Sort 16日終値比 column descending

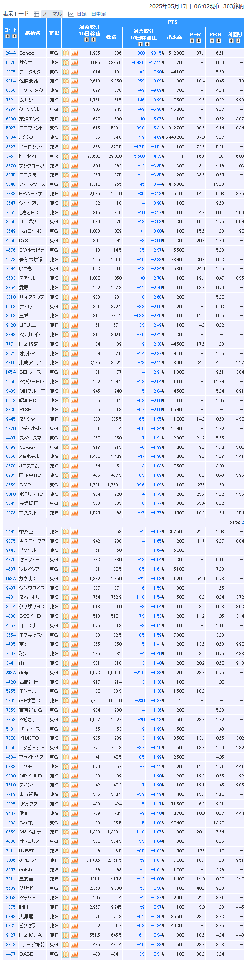[146, 43]
